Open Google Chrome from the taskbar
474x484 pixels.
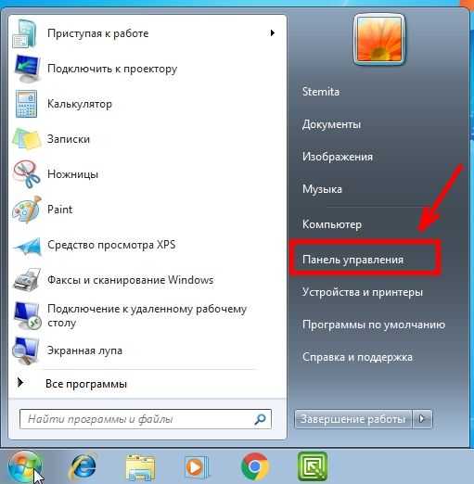click(x=254, y=466)
